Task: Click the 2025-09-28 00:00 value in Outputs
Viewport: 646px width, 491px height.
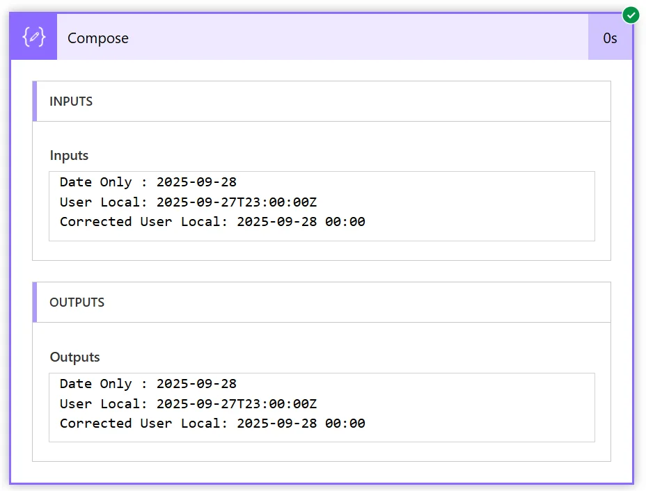Action: tap(301, 424)
